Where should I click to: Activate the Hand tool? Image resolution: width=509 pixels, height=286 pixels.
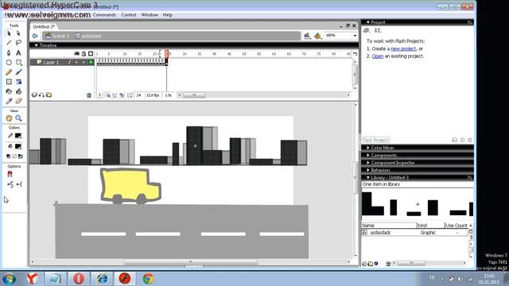(x=9, y=118)
